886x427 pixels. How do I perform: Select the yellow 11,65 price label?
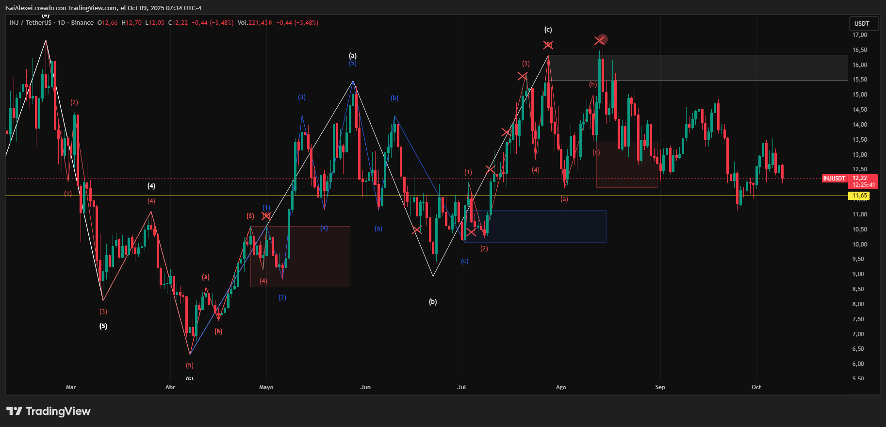[859, 196]
